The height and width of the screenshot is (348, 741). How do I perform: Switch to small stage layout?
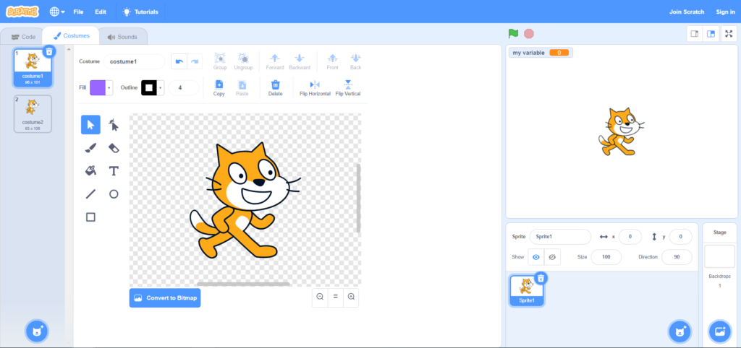(695, 33)
